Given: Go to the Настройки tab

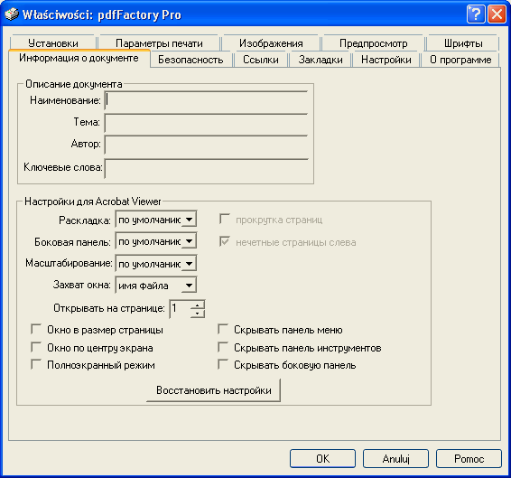Looking at the screenshot, I should [x=386, y=60].
